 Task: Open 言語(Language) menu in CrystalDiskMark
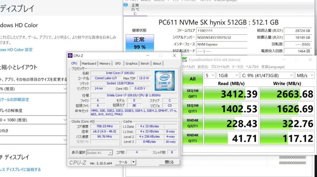coord(273,67)
